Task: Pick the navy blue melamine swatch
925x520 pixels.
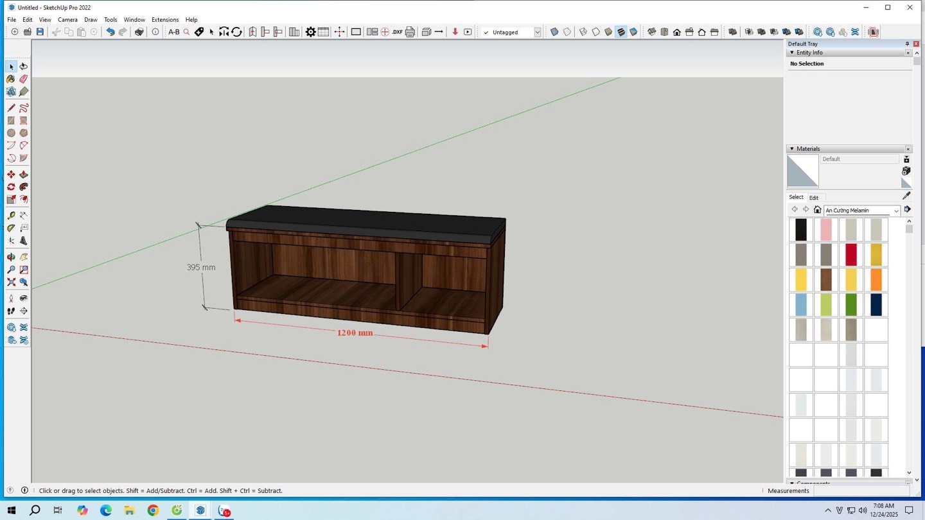Action: click(x=876, y=305)
